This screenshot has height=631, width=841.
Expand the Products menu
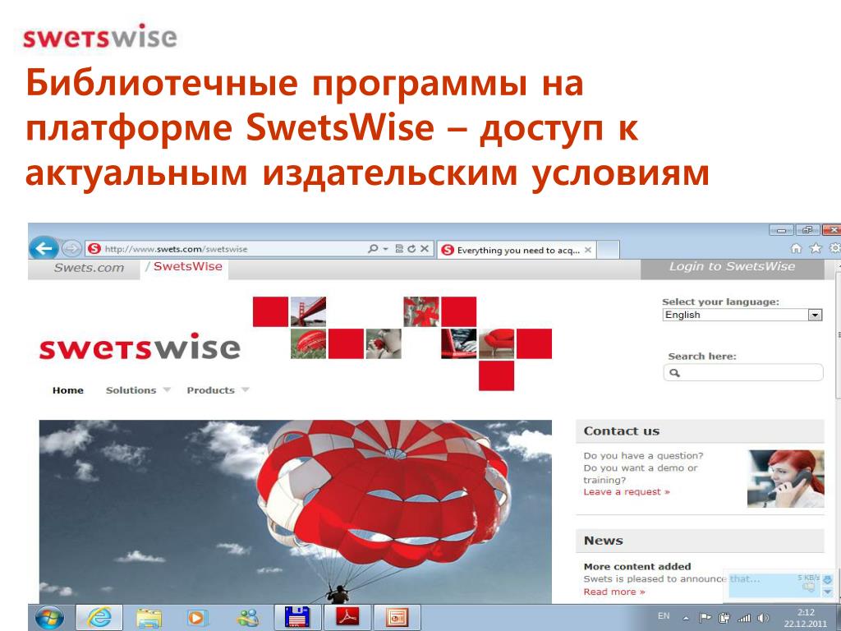coord(218,390)
